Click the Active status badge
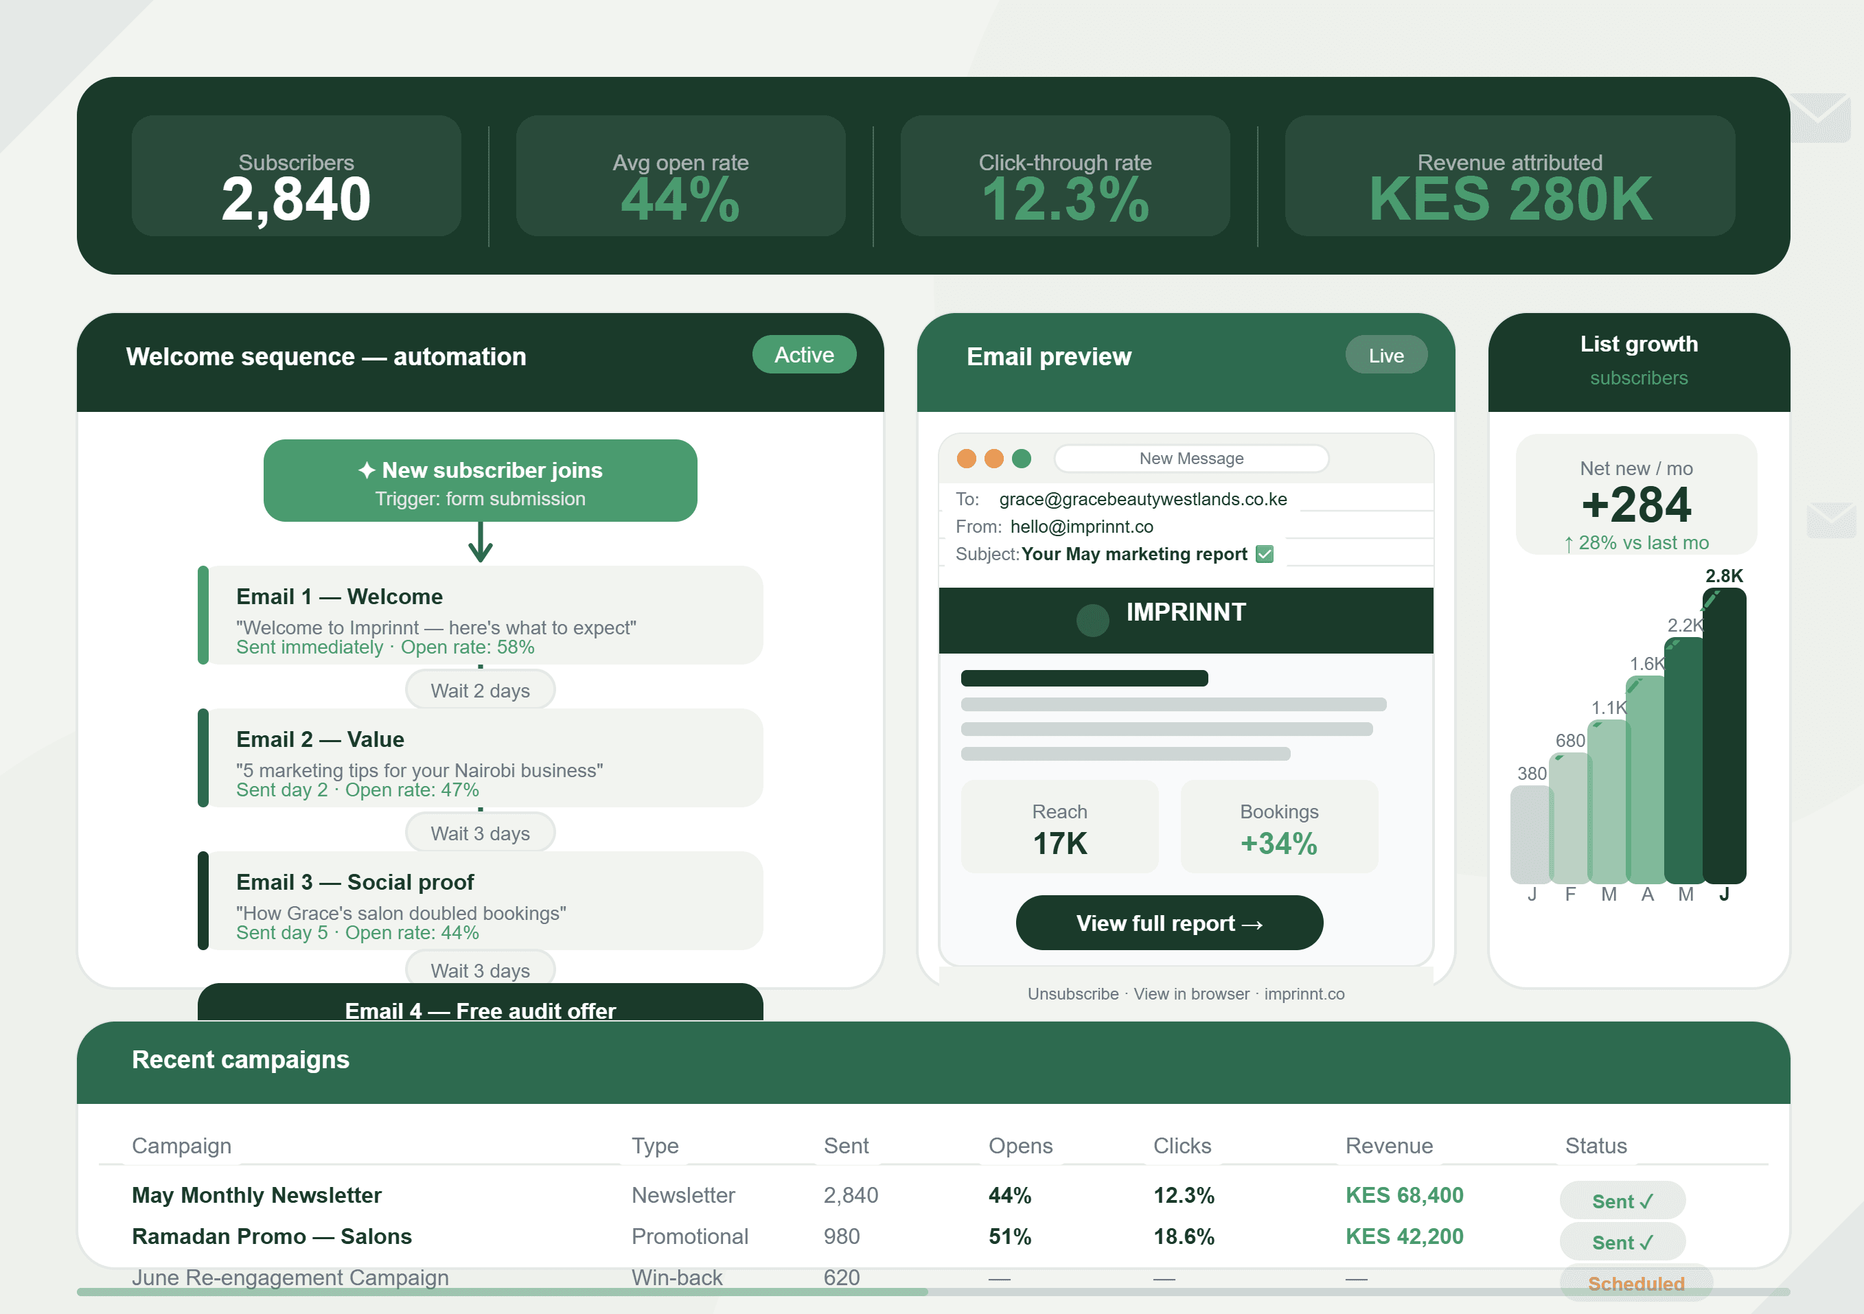Screen dimensions: 1864x1314 coord(804,355)
